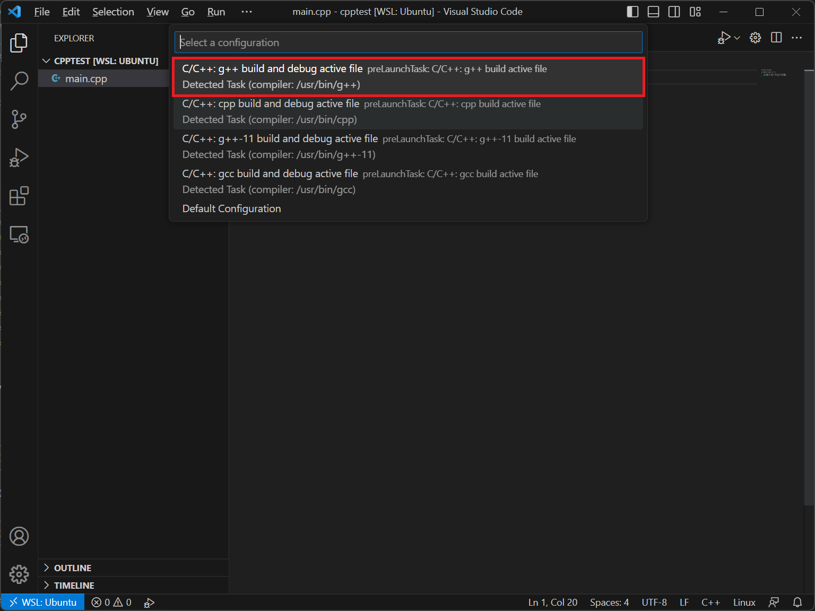Expand the TIMELINE section
Screen dimensions: 815x611
[74, 586]
